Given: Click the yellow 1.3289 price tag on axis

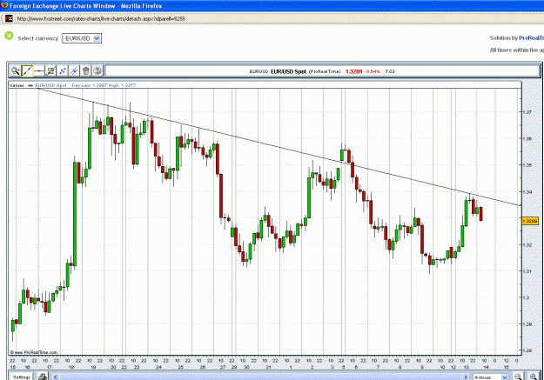Looking at the screenshot, I should tap(530, 221).
